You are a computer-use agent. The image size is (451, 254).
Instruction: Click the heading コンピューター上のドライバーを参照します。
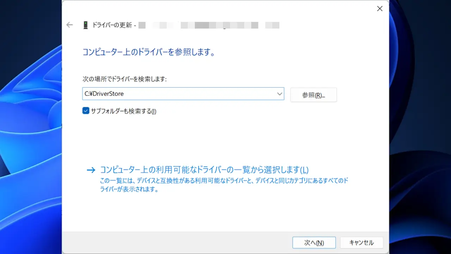point(148,53)
